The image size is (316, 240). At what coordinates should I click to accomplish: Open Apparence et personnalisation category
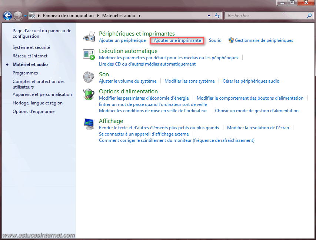coord(42,94)
